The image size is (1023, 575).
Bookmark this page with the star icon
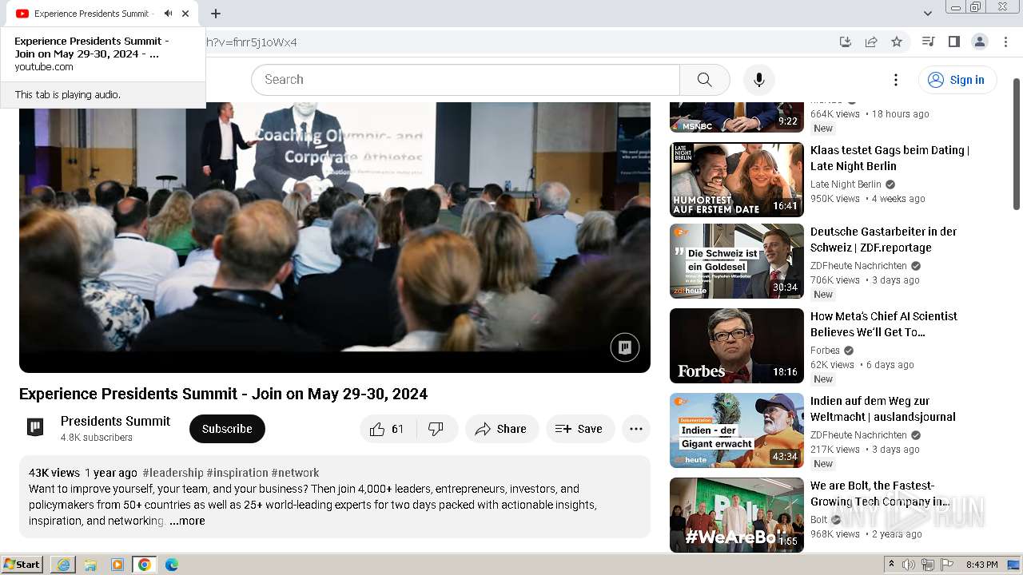click(897, 42)
